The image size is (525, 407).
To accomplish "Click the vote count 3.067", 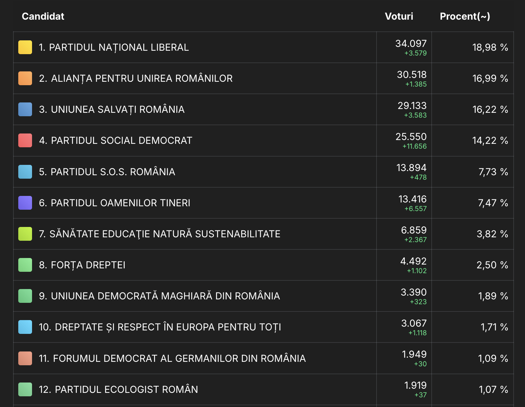I will 414,323.
